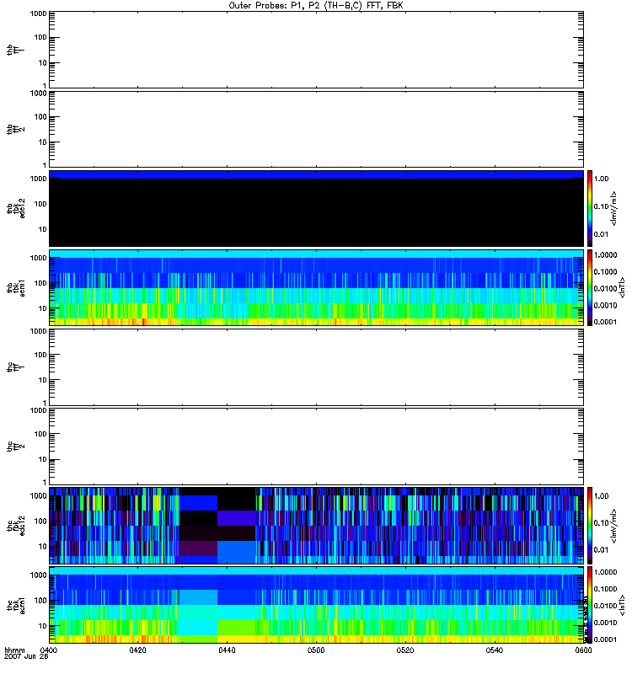
Task: Click the "10" tick of thb fbk edc12 panel
Action: [x=43, y=229]
